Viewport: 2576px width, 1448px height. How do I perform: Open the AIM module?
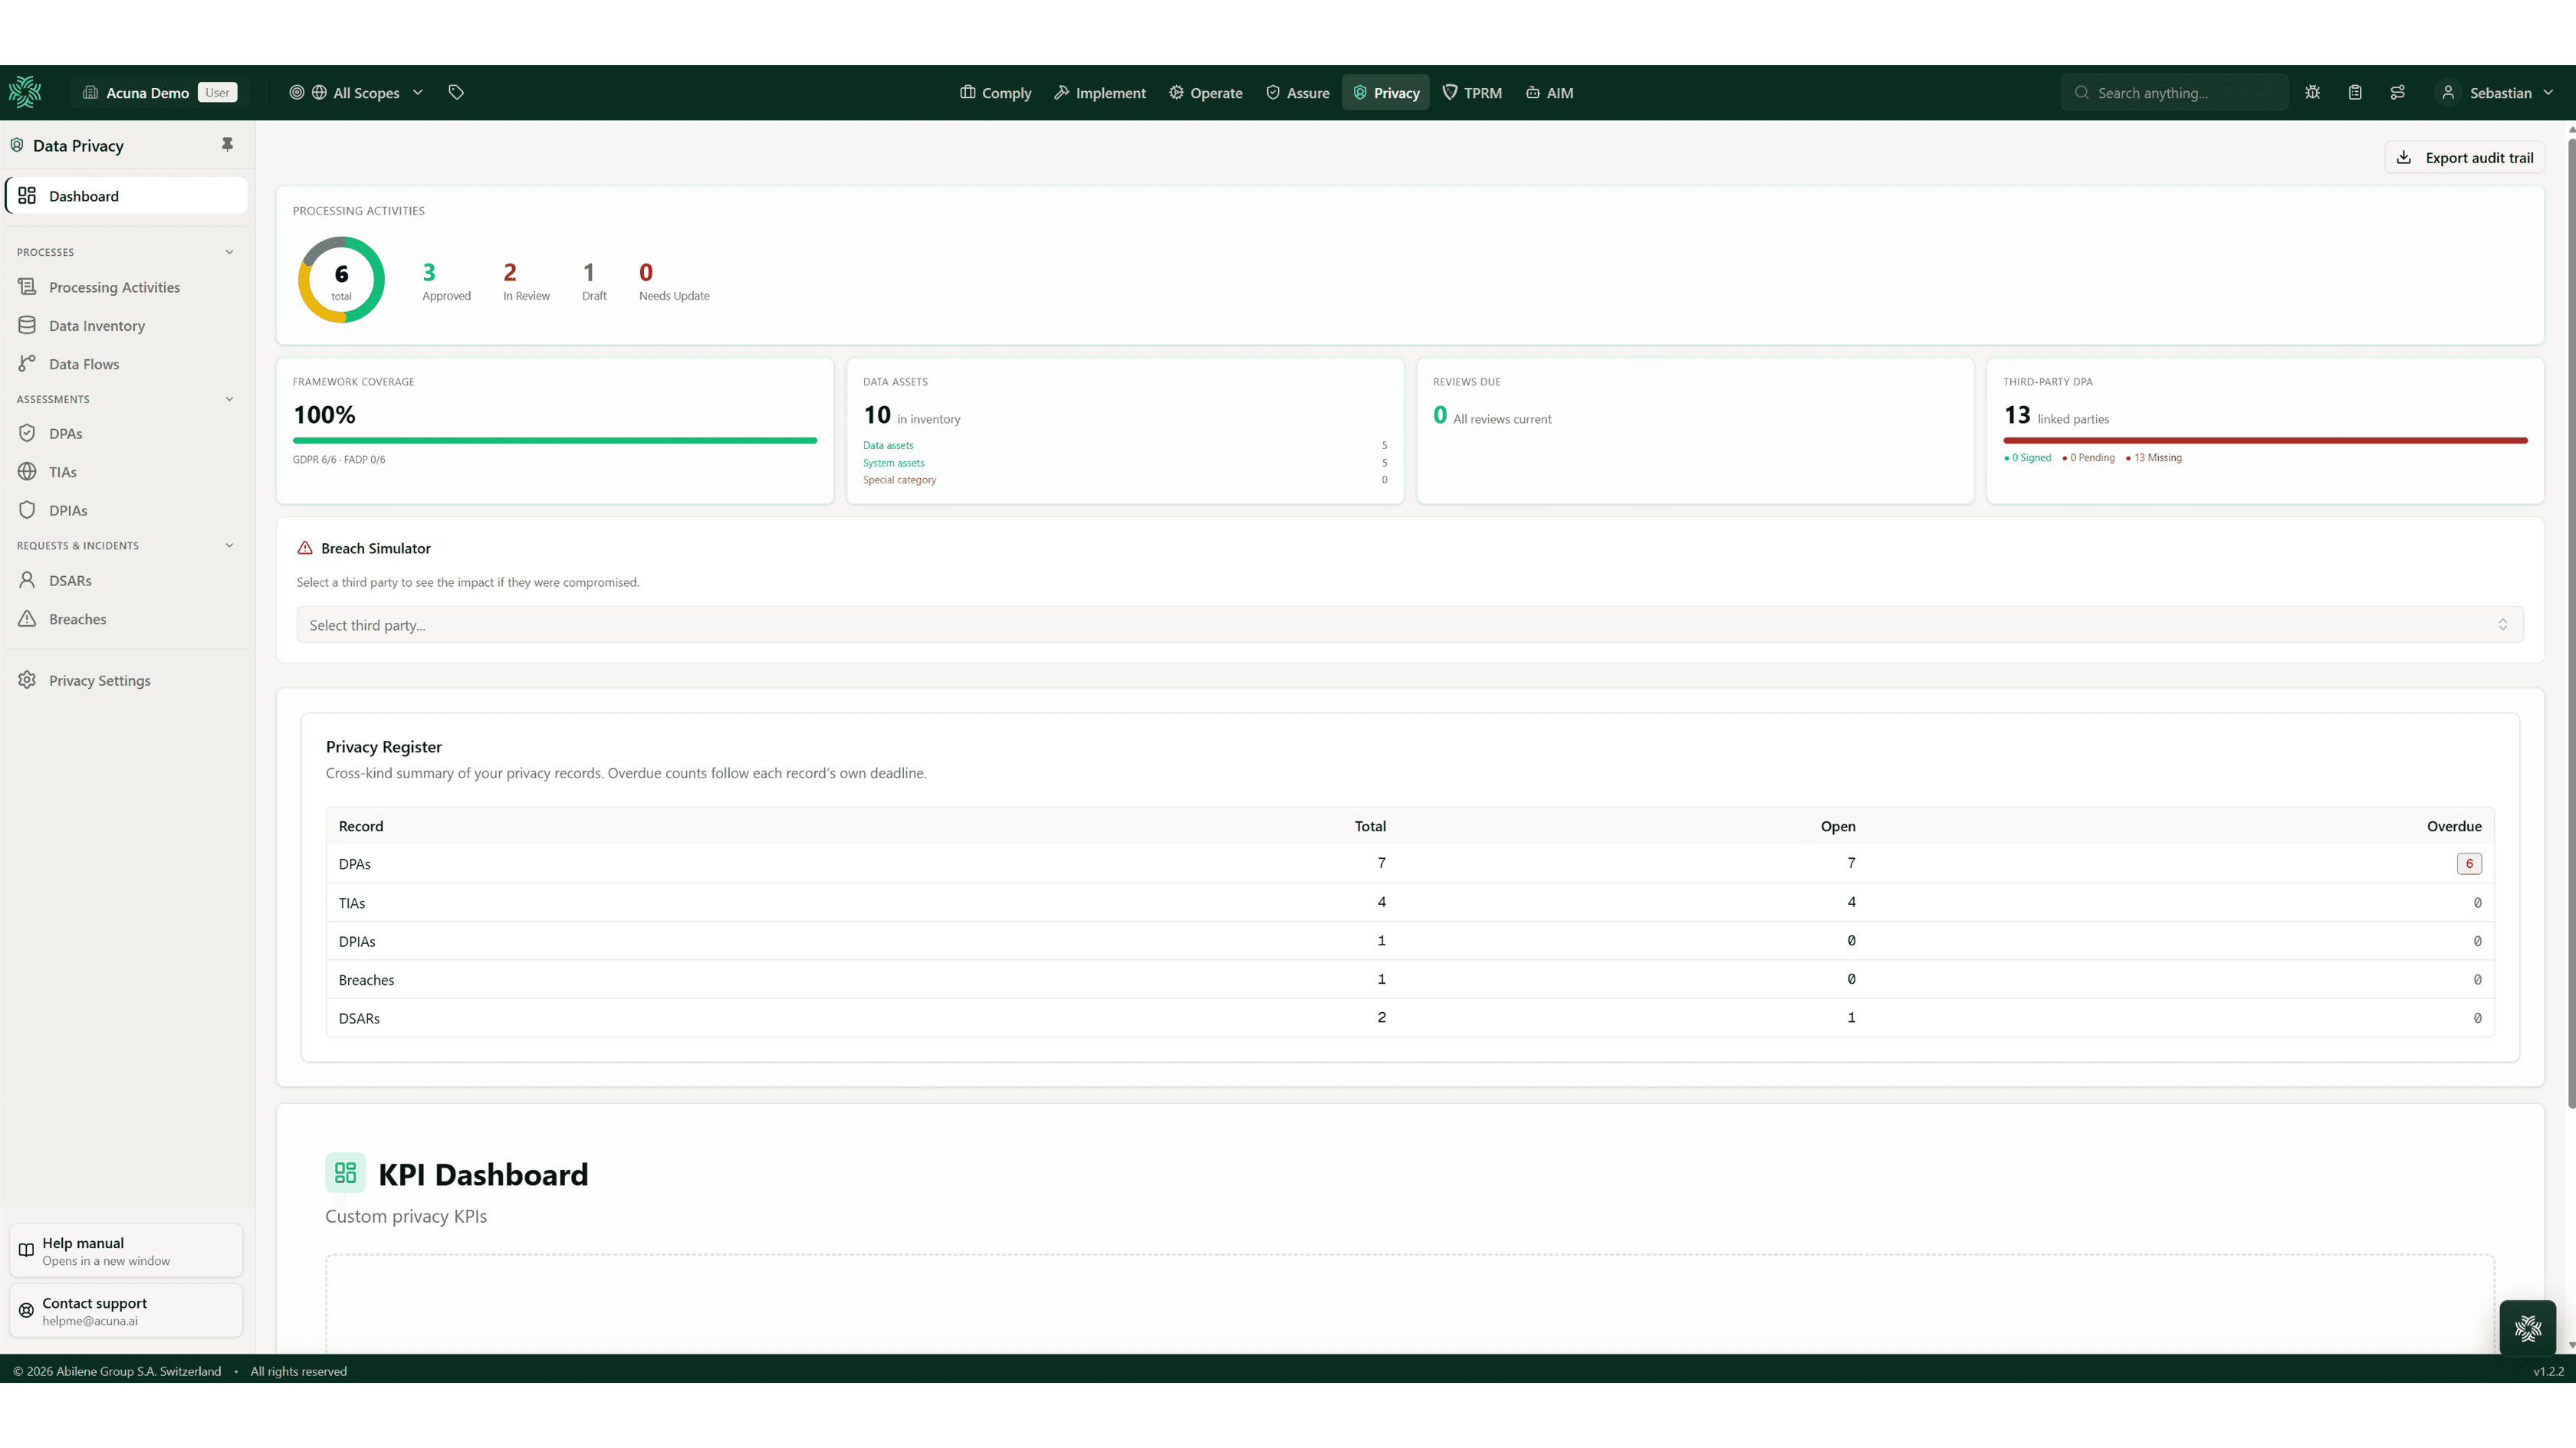(x=1549, y=92)
